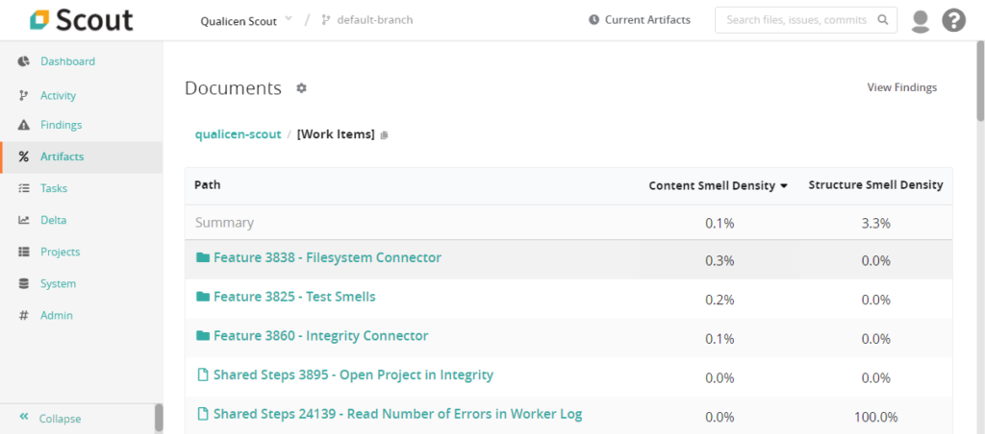
Task: Open the user profile icon
Action: [x=921, y=20]
